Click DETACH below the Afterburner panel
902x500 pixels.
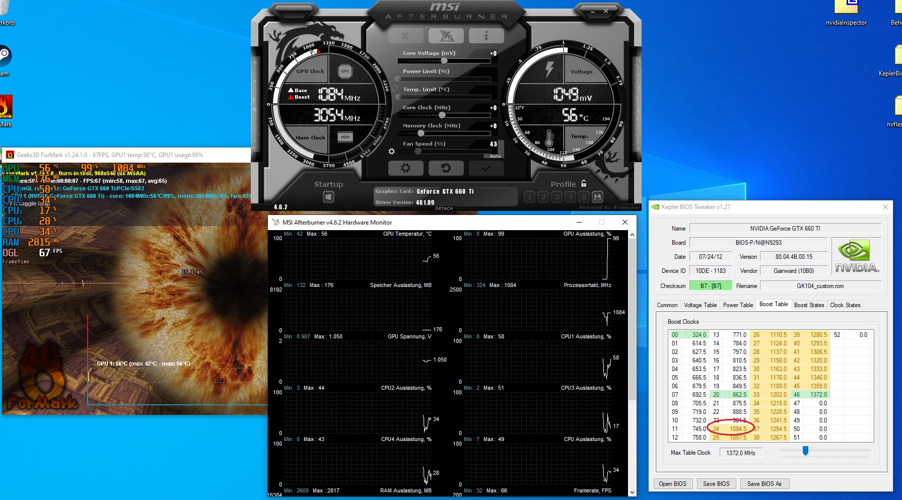point(444,208)
